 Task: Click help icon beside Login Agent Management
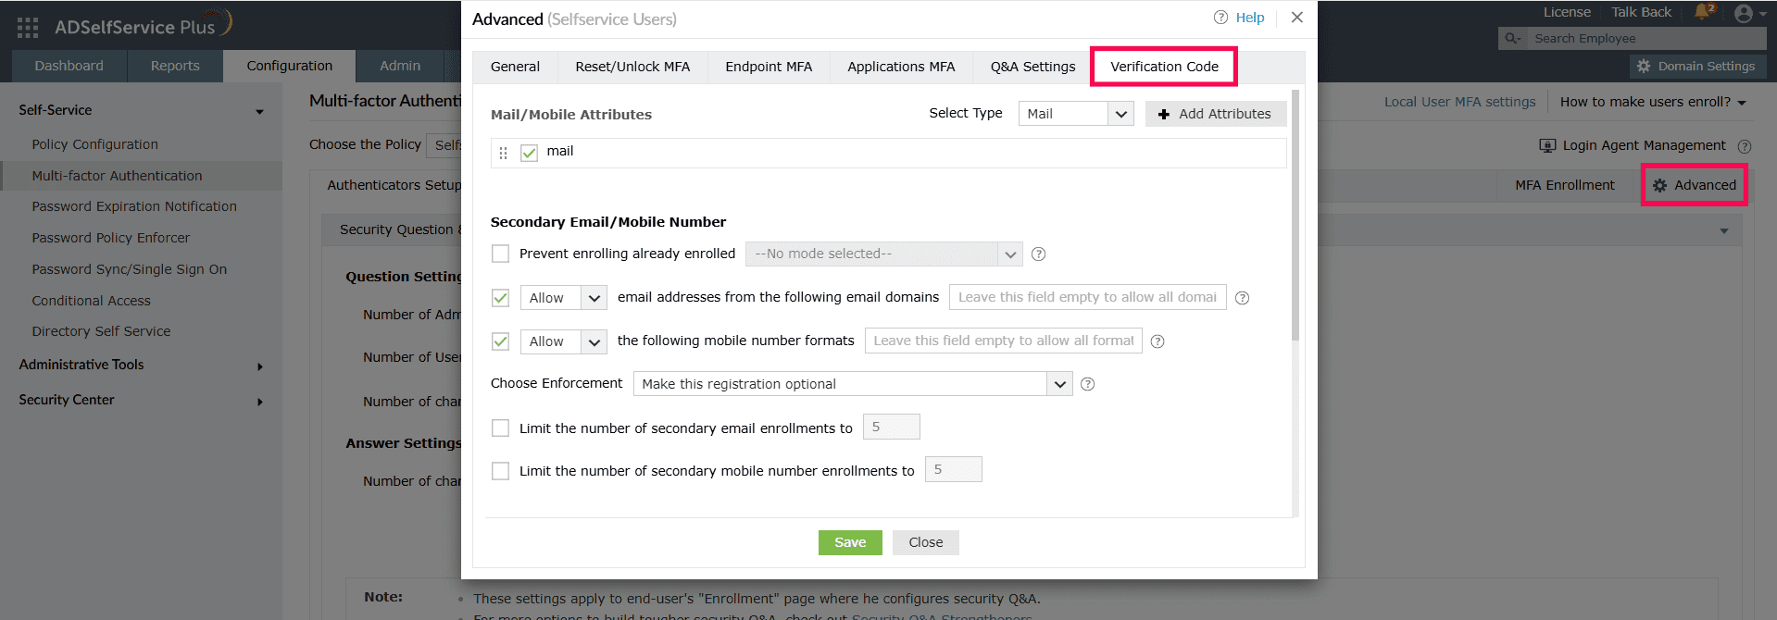point(1745,146)
